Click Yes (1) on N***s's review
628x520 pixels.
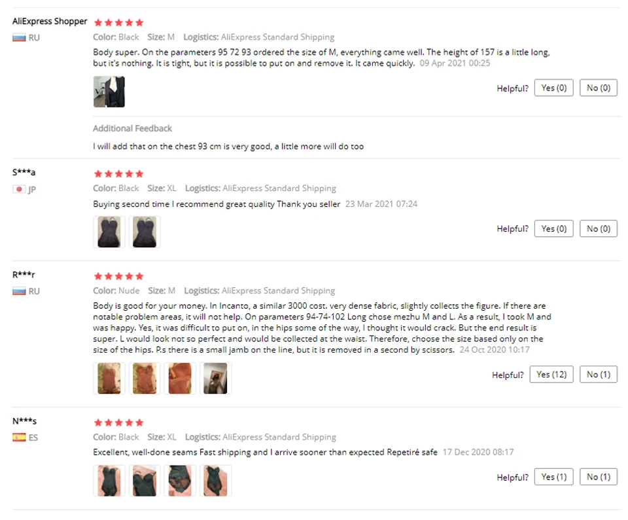[x=554, y=477]
